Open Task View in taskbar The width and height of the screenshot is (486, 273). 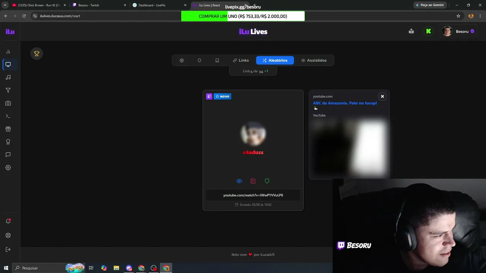(x=91, y=268)
